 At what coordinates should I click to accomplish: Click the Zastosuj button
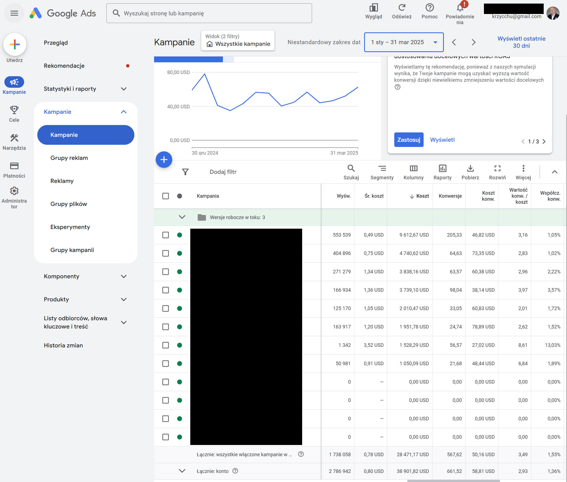tap(409, 140)
